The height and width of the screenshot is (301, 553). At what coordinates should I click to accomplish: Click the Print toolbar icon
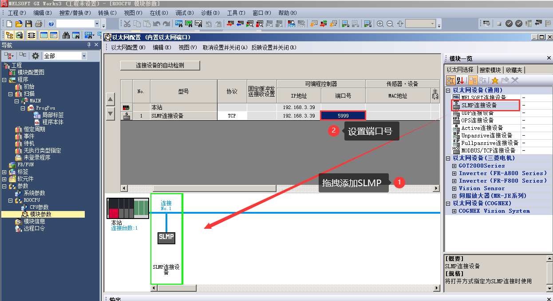38,23
